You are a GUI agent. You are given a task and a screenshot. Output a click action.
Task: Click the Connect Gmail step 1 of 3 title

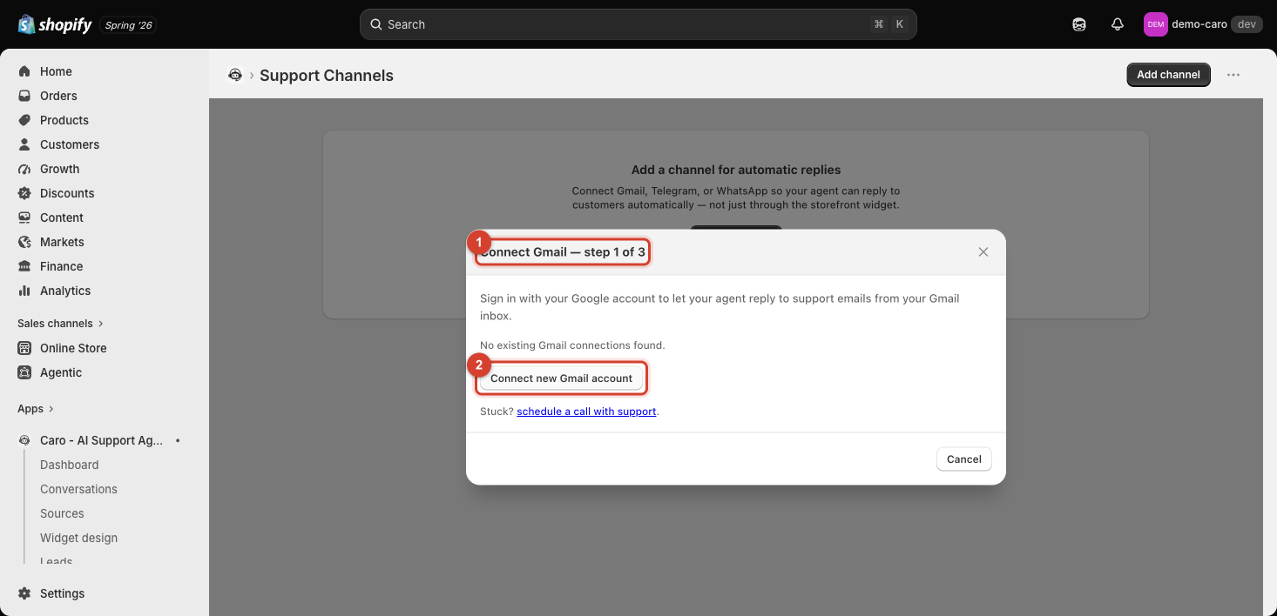[563, 252]
